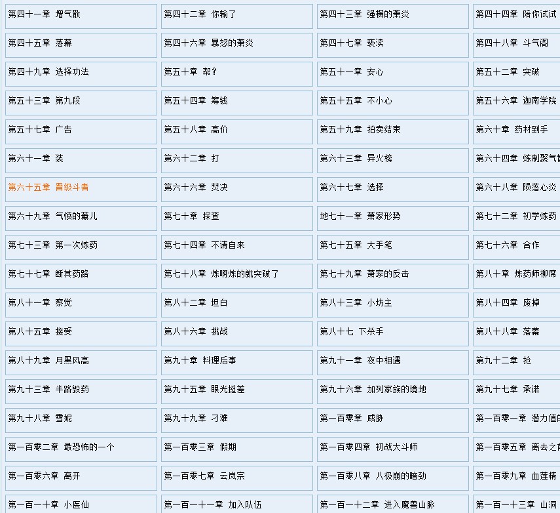
Task: Read 第九十一章 夜中相遇
Action: [x=360, y=361]
